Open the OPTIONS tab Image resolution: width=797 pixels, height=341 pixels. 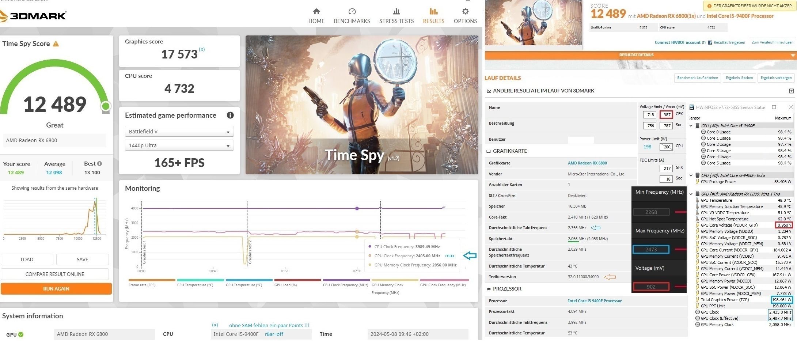[x=465, y=16]
